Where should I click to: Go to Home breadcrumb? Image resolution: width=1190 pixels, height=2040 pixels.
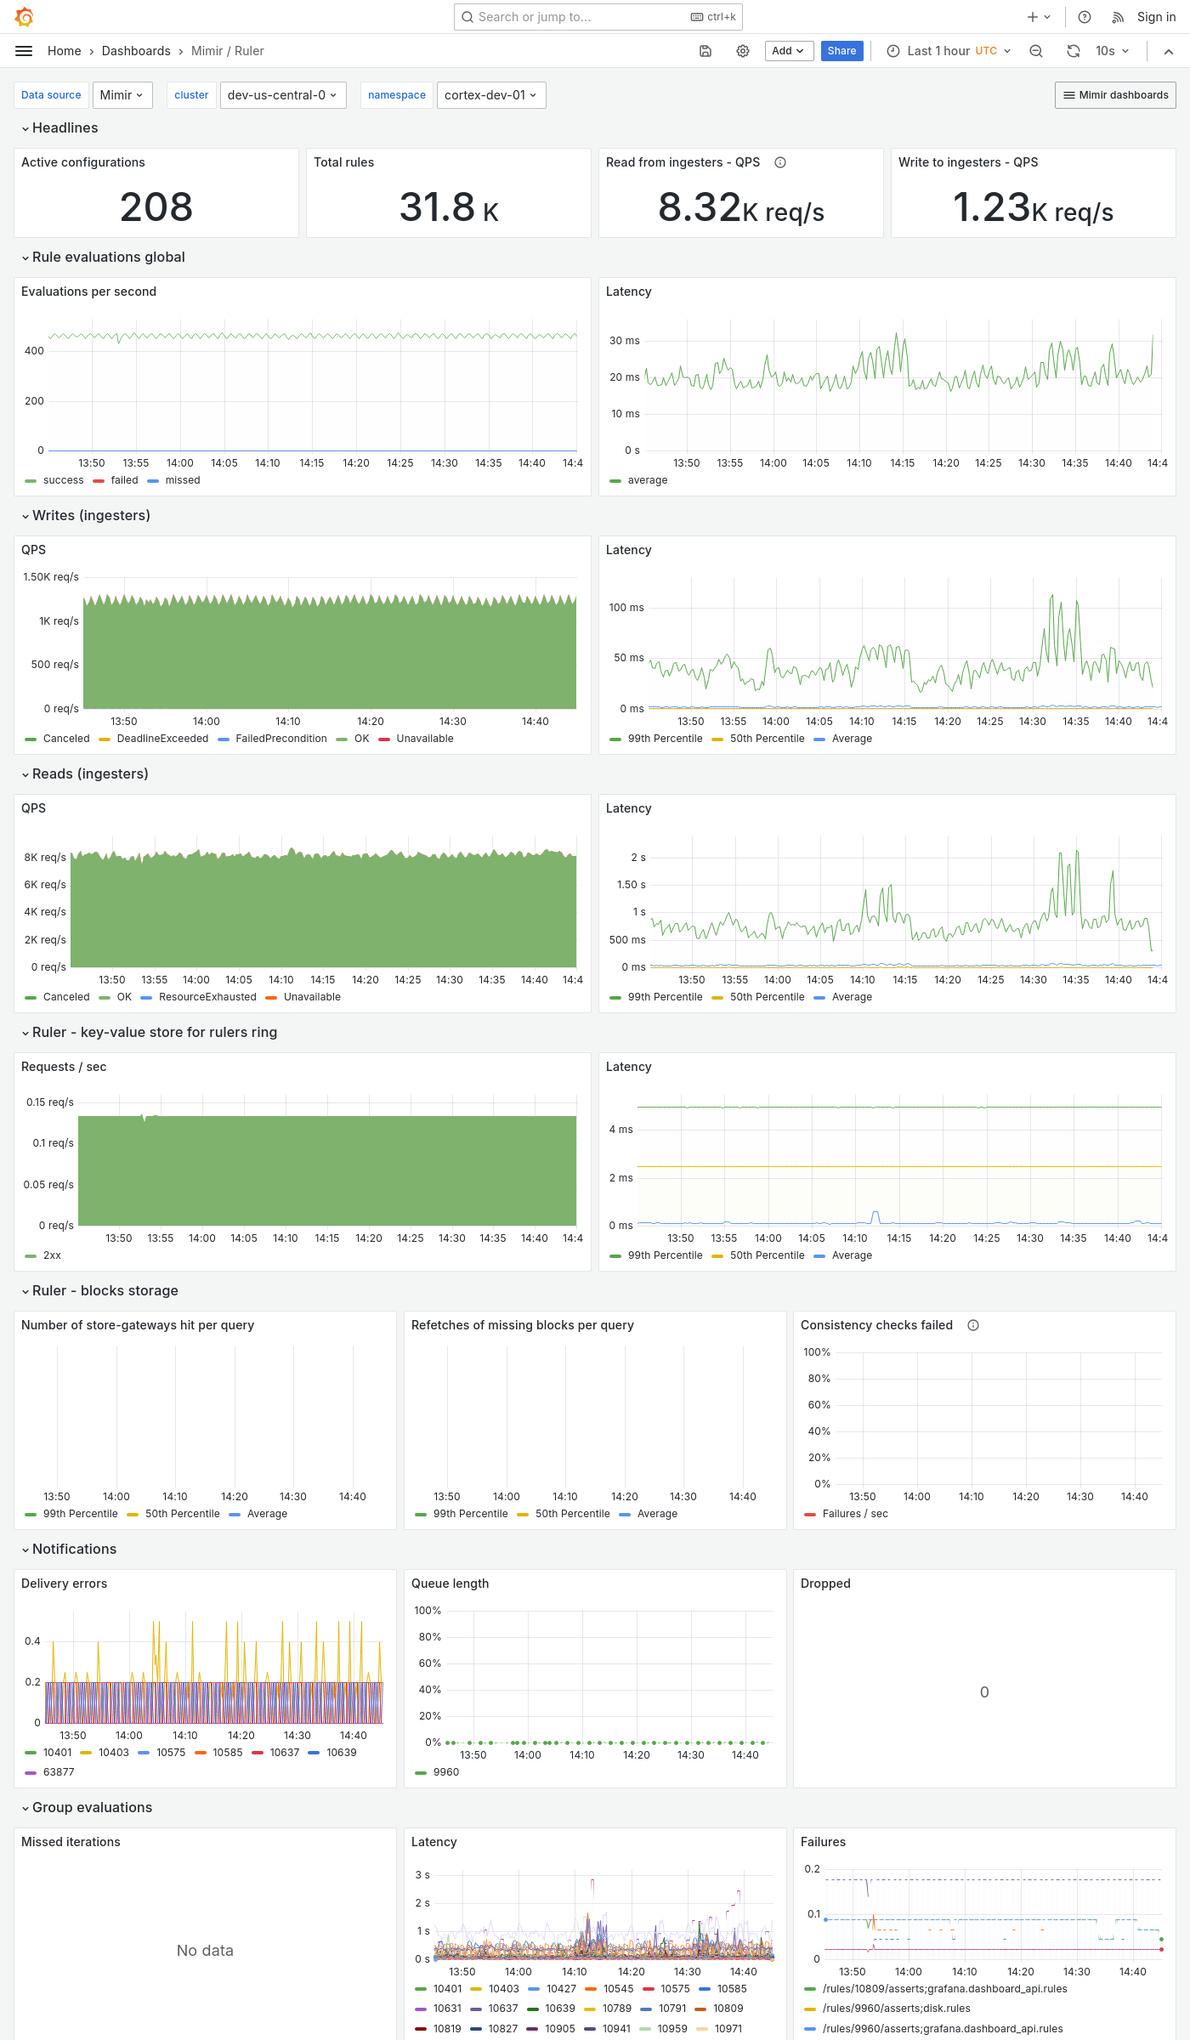(x=65, y=51)
